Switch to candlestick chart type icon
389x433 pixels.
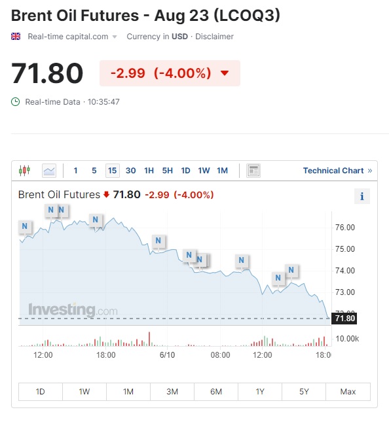(x=24, y=170)
